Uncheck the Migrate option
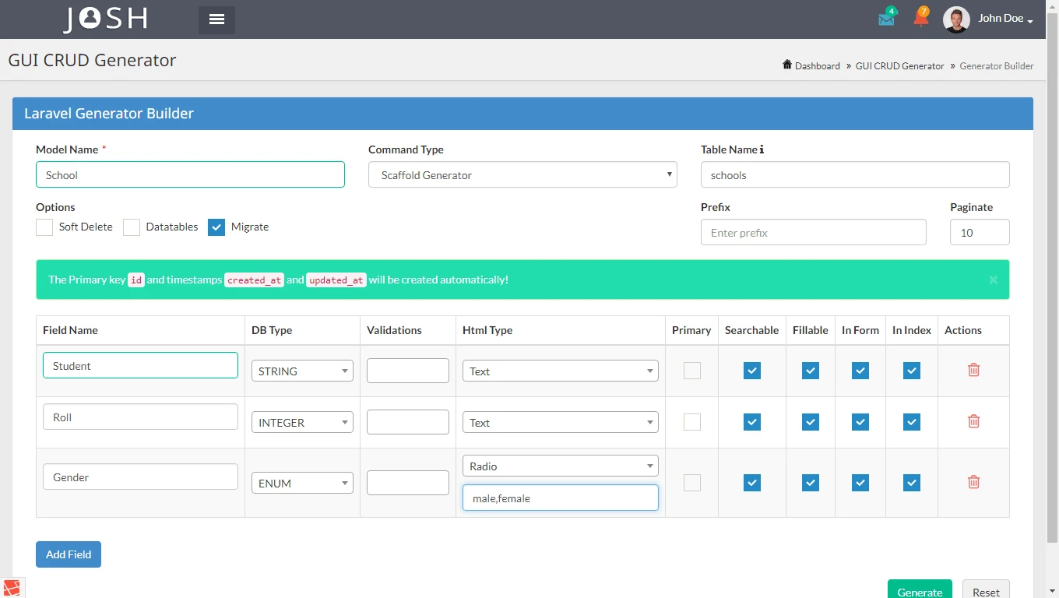The image size is (1059, 598). click(x=216, y=227)
